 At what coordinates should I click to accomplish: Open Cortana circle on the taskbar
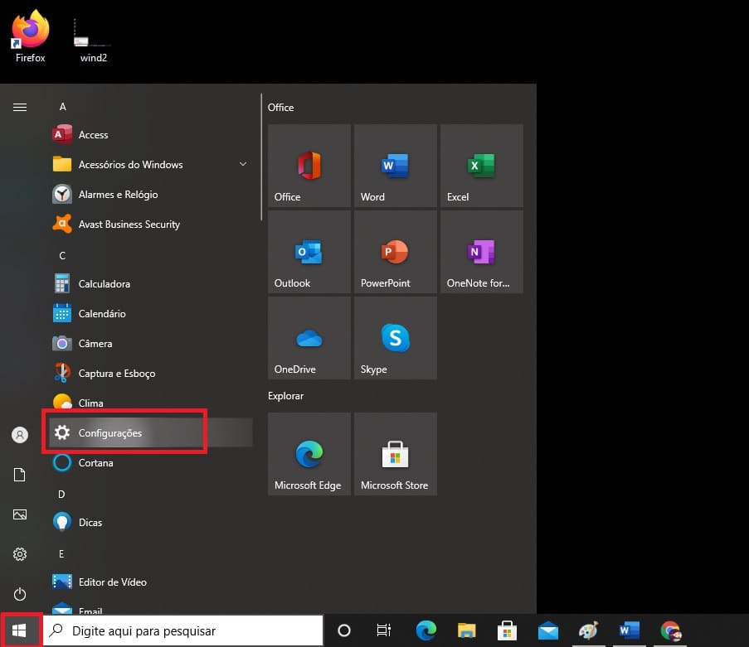(x=344, y=630)
